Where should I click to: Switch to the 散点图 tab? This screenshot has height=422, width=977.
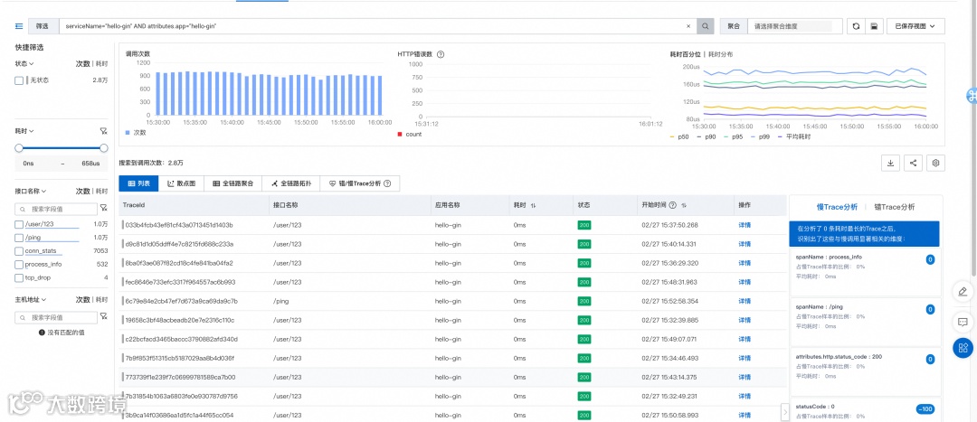click(x=181, y=183)
